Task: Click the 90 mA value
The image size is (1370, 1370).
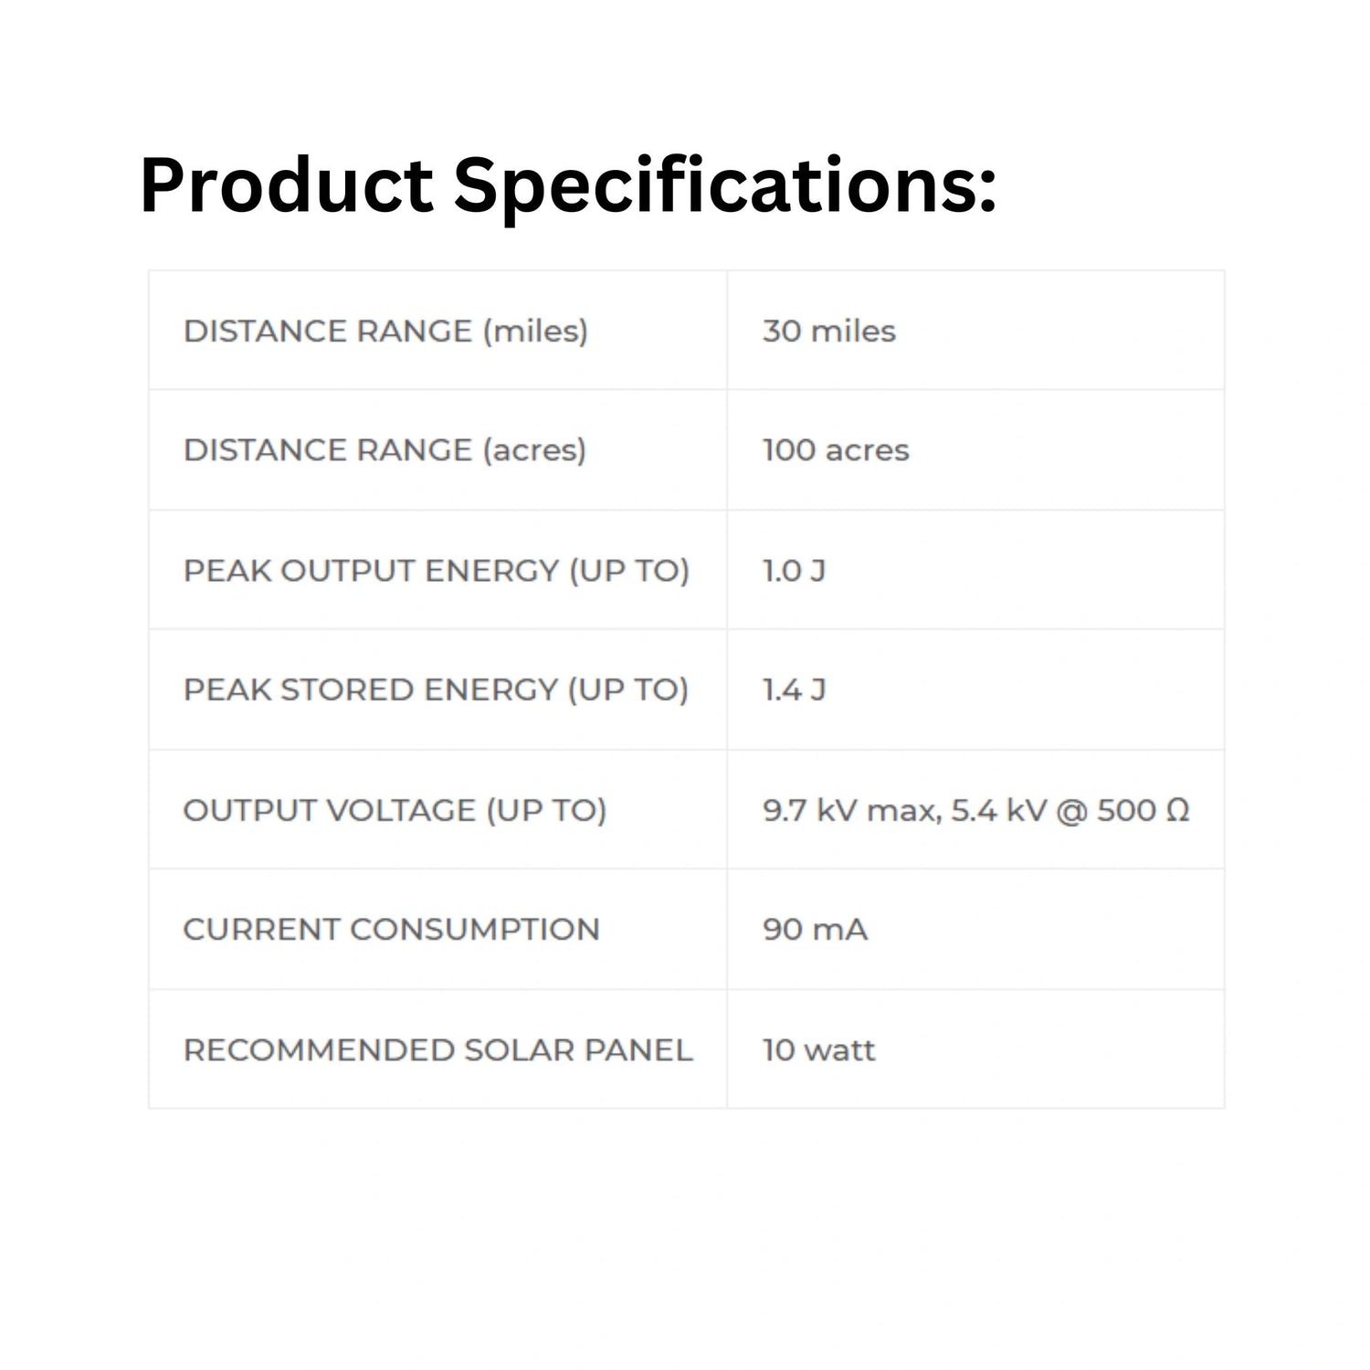Action: (x=815, y=930)
